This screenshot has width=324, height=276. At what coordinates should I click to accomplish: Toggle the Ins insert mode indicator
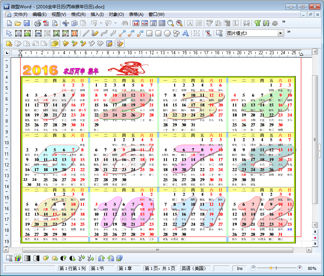[240, 268]
